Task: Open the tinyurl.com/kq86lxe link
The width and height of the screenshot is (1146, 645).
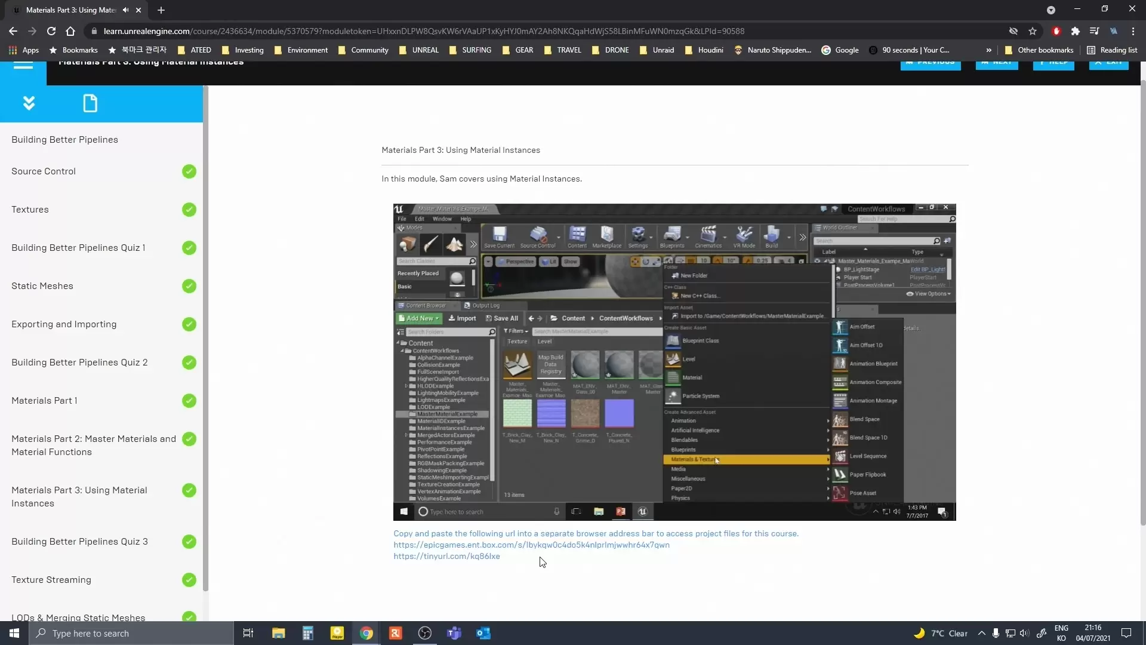Action: [446, 556]
